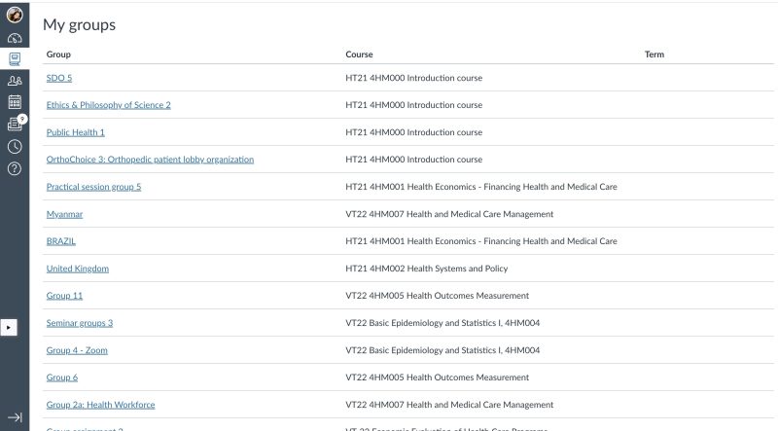Go to the Dashboard icon
Viewport: 778px width, 431px height.
pyautogui.click(x=15, y=38)
